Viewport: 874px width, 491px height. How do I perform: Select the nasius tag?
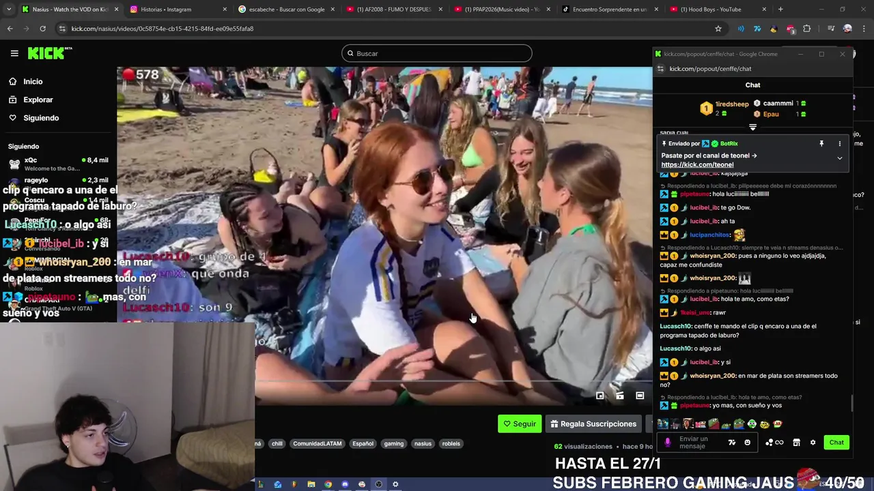pos(423,443)
